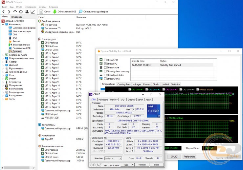Viewport: 243px width, 170px height.
Task: Open the Tools dropdown arrow in CPU-Z
Action: pos(133,165)
